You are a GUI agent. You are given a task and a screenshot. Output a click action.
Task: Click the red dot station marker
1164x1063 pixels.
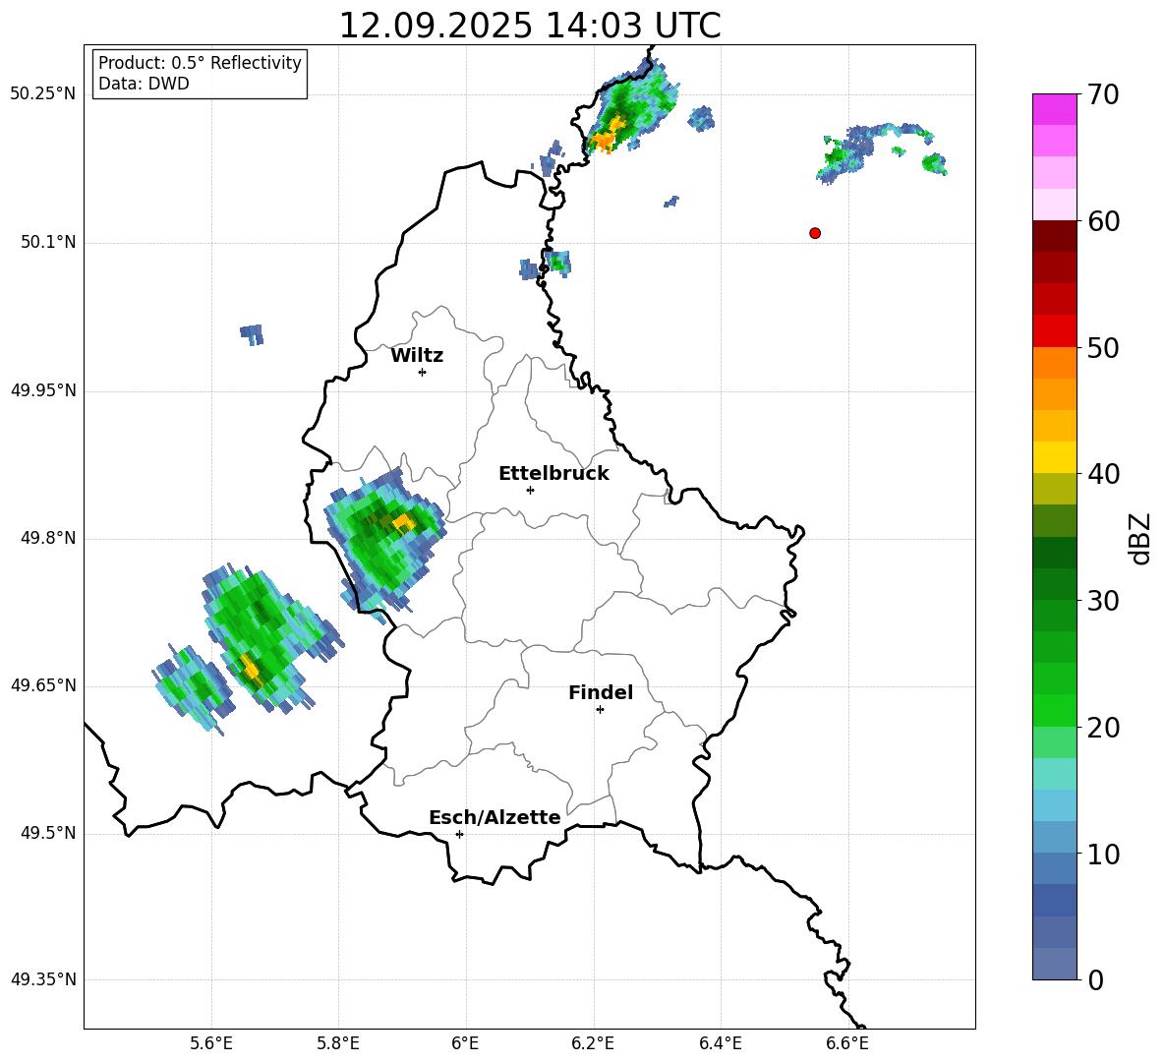click(814, 233)
